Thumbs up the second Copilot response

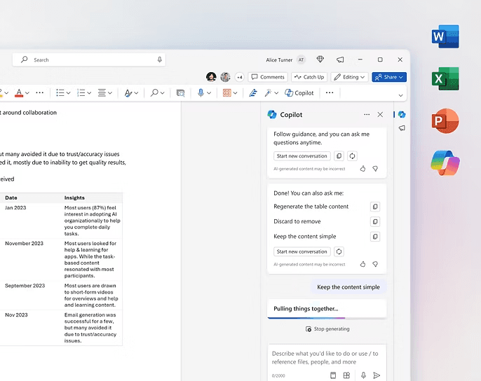(363, 264)
